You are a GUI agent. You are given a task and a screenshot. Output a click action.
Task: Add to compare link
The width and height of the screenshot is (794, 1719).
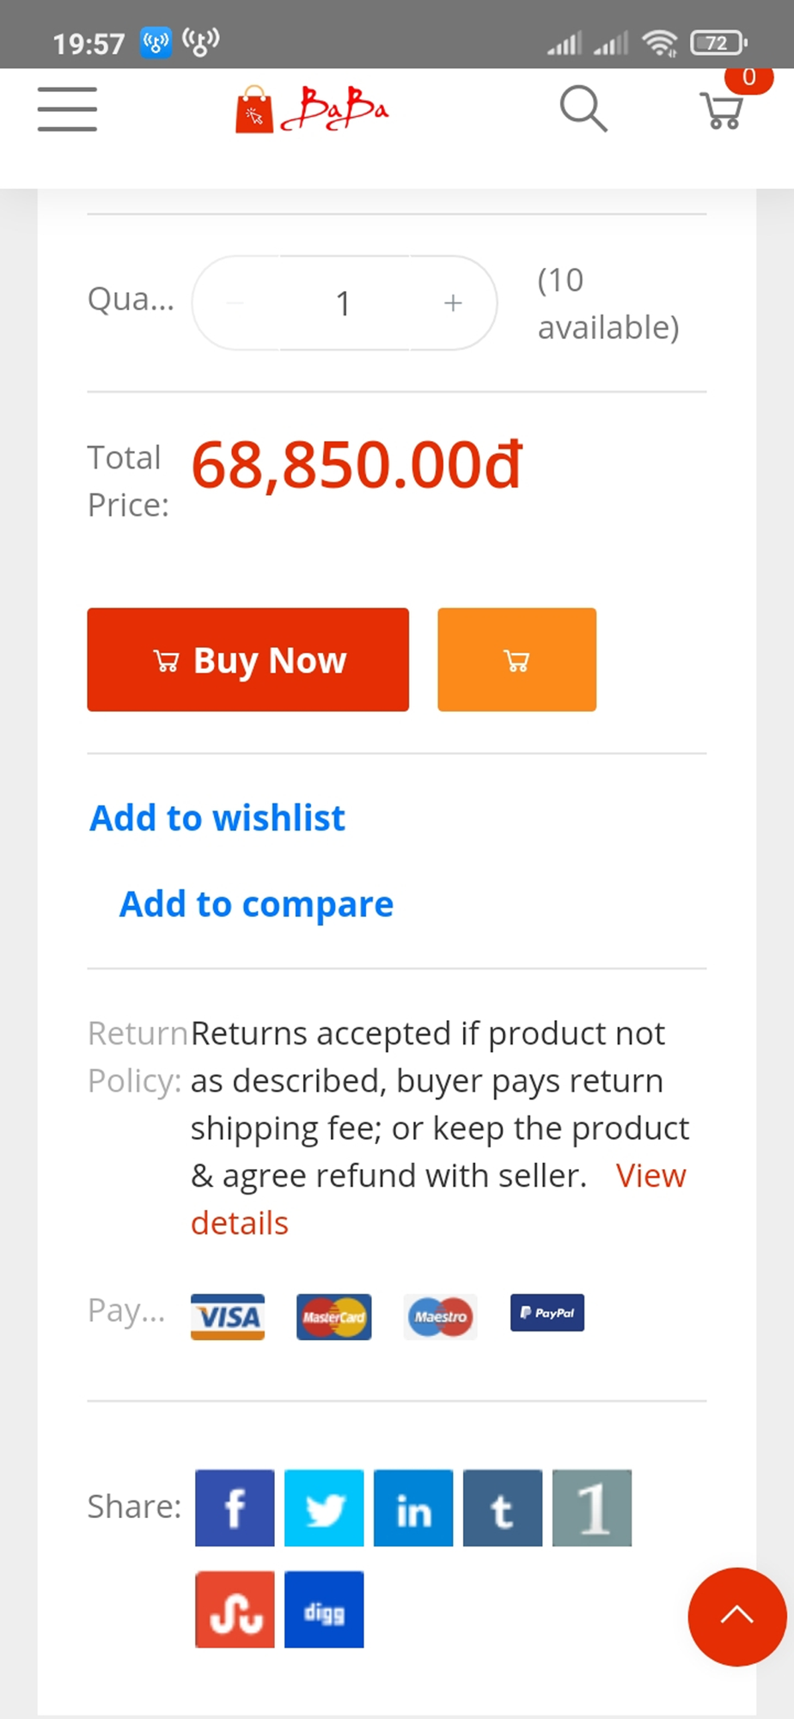pos(256,903)
